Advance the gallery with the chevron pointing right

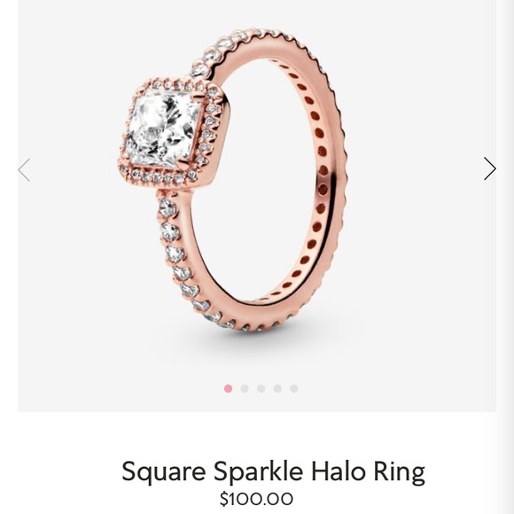click(x=490, y=168)
